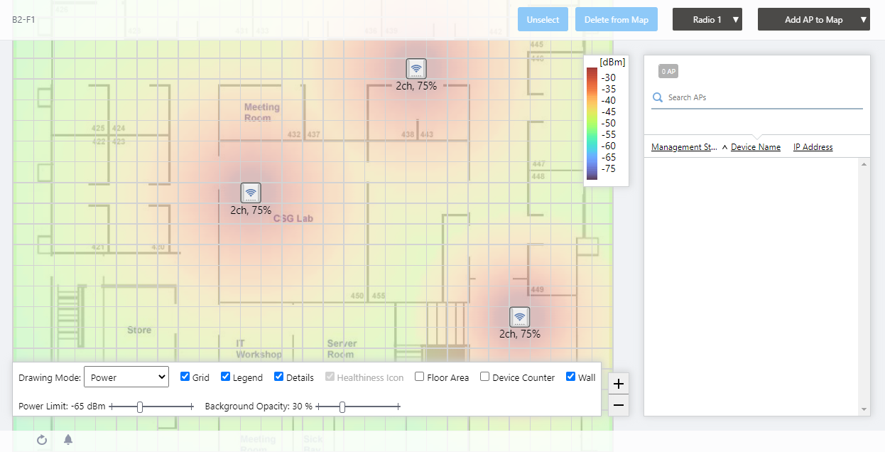885x452 pixels.
Task: Sort by Device Name column header
Action: pos(756,147)
